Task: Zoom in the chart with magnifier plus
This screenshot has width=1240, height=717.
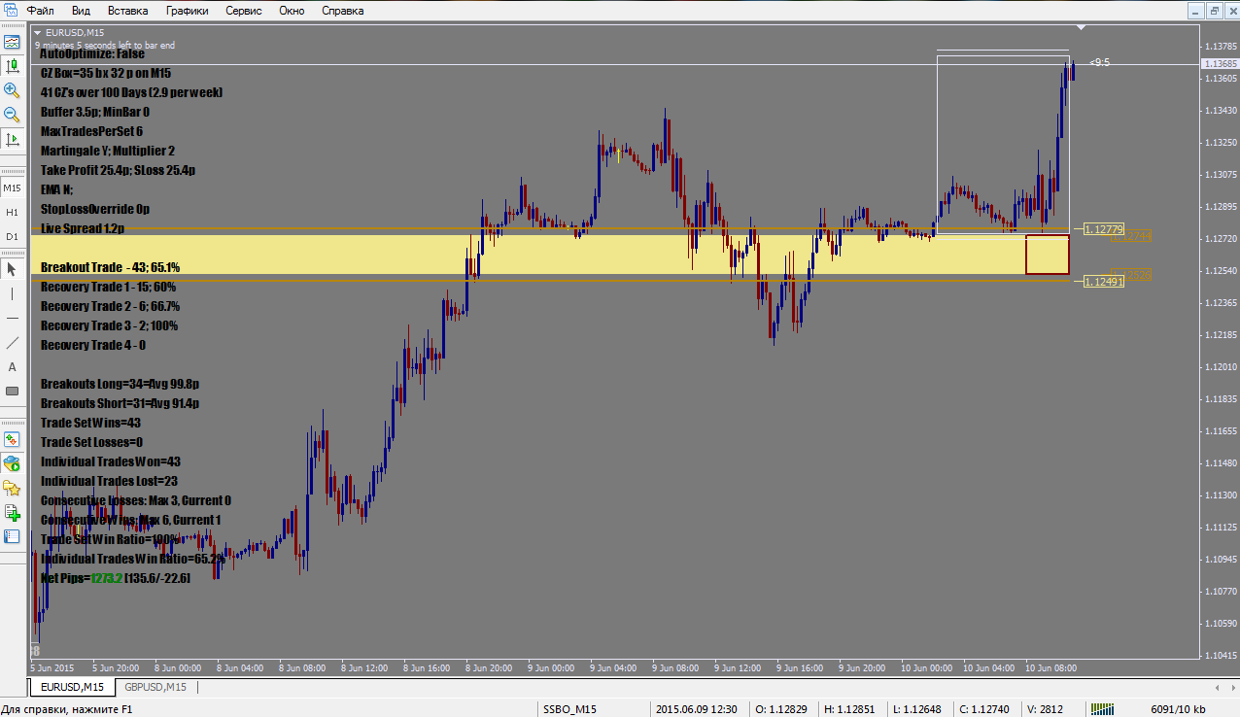Action: [x=12, y=90]
